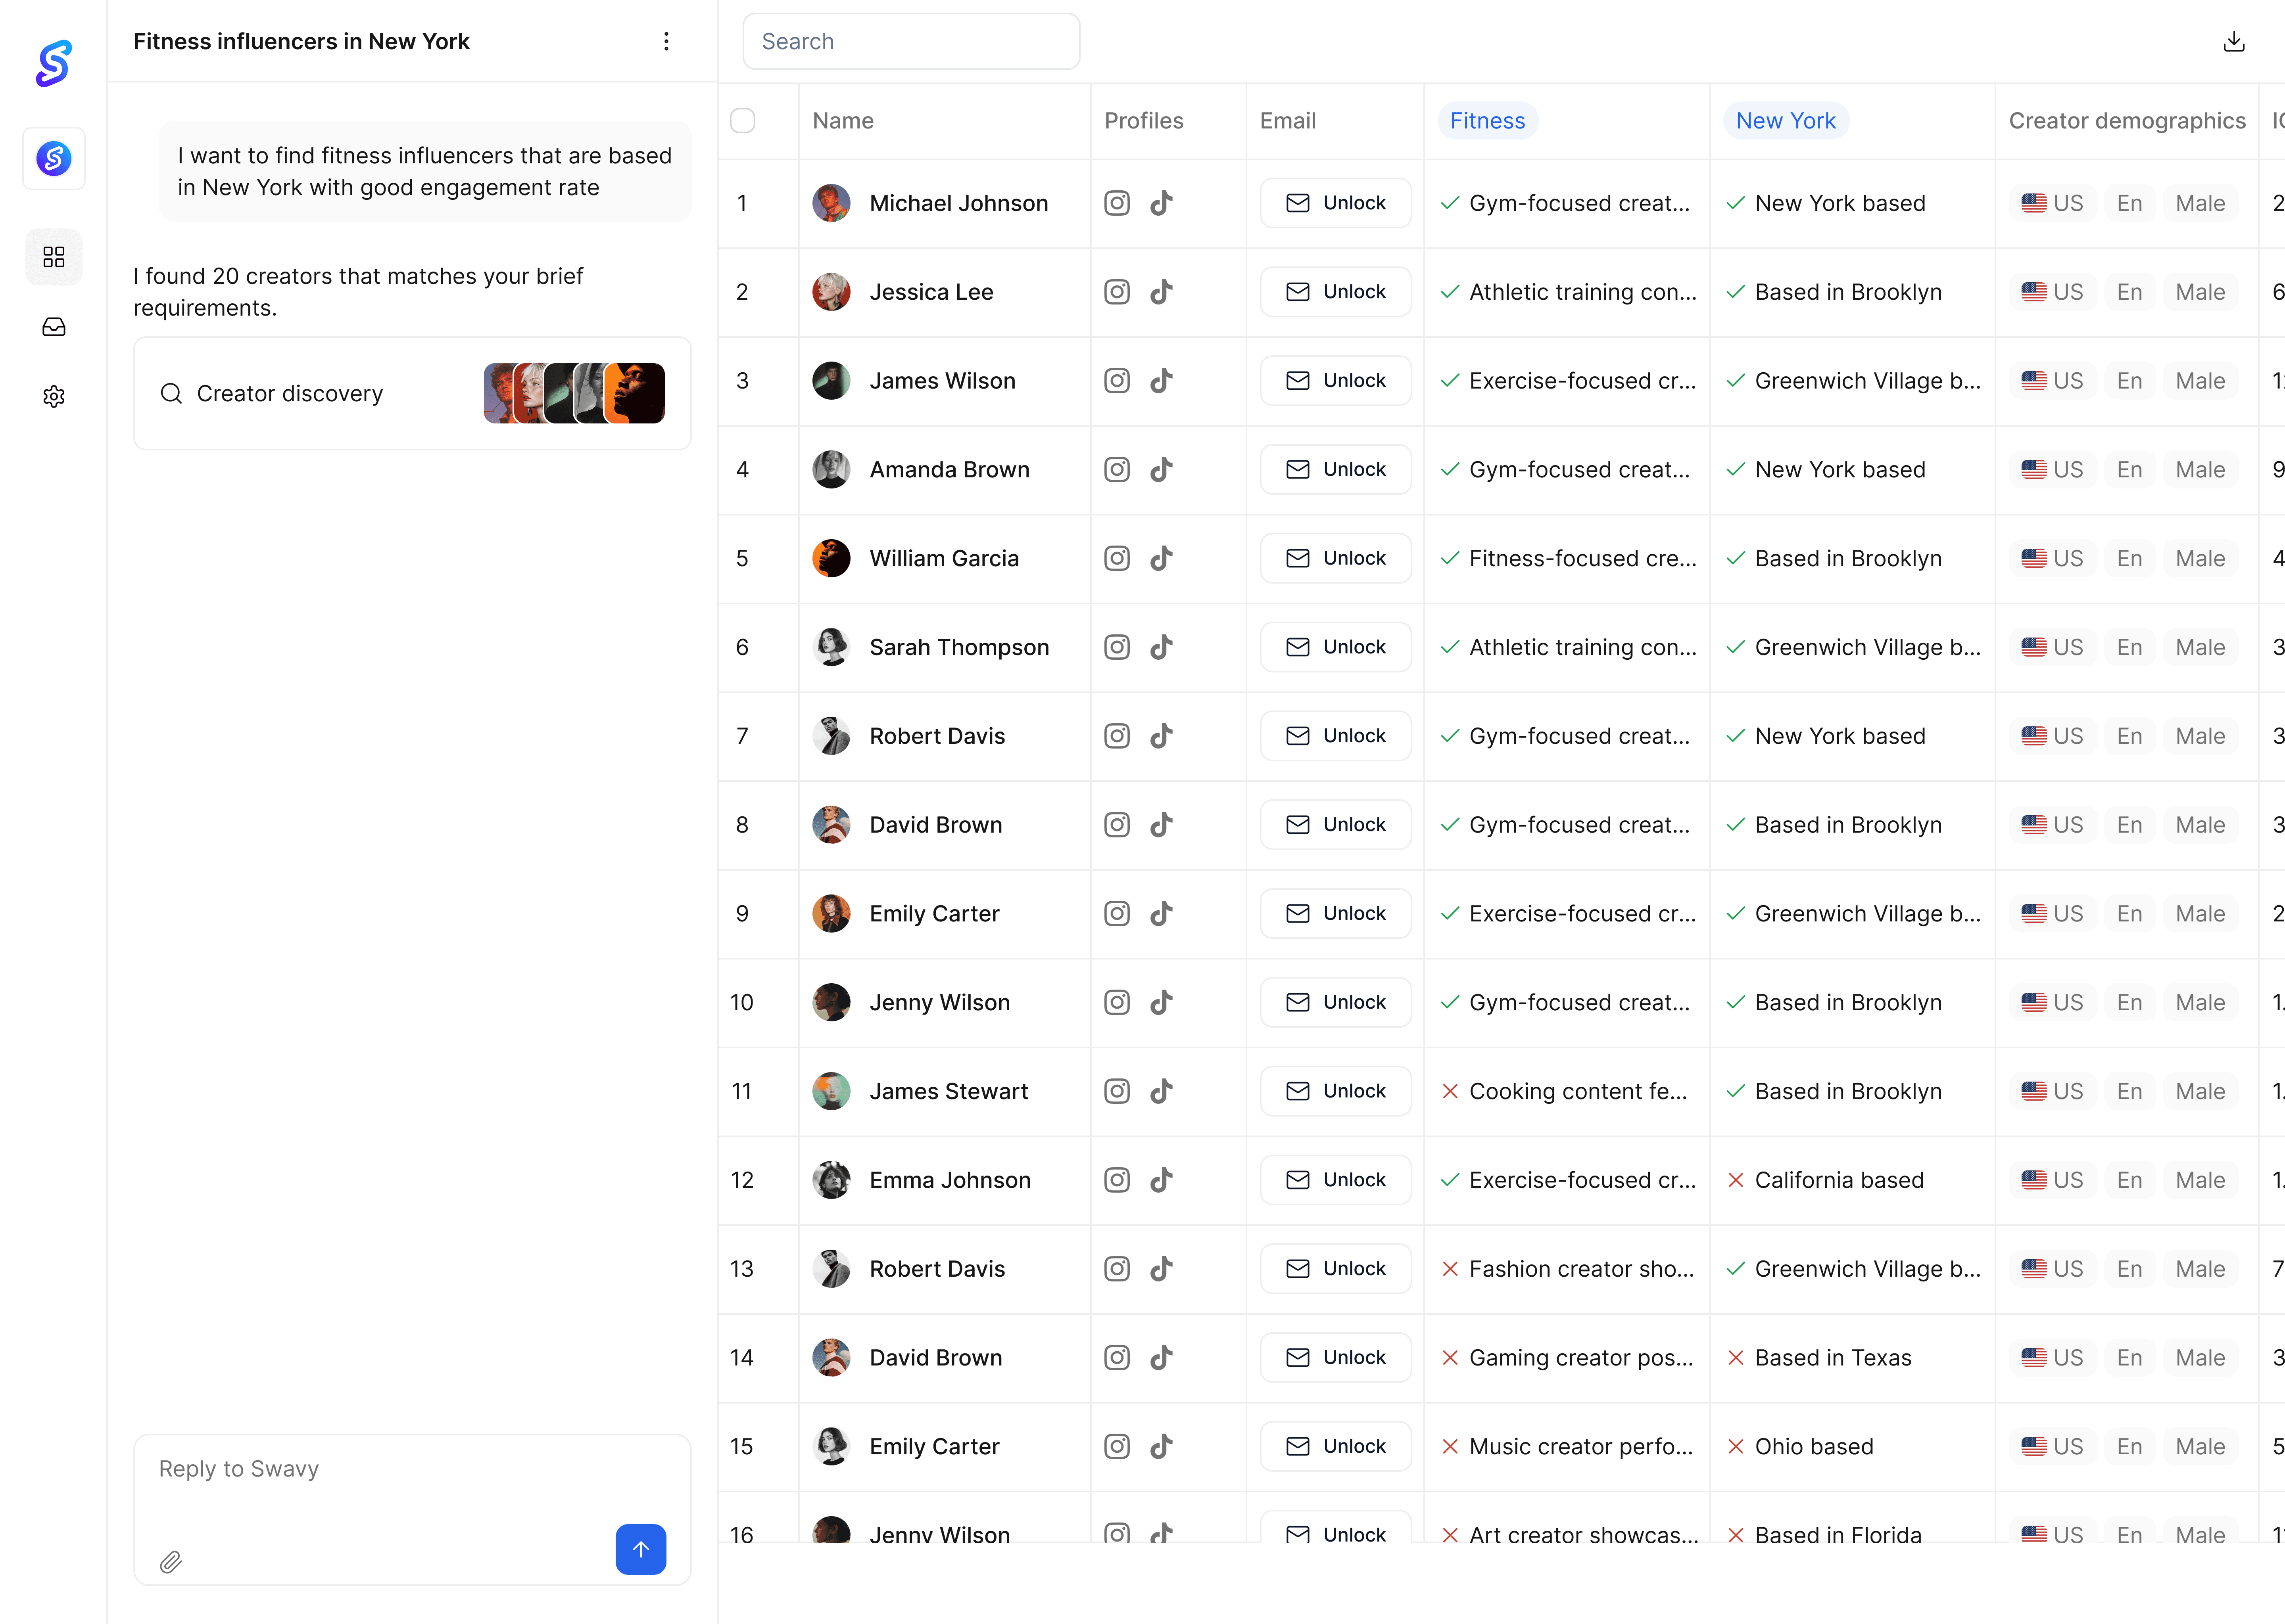
Task: Open Michael Johnson's Instagram profile icon
Action: click(1116, 203)
